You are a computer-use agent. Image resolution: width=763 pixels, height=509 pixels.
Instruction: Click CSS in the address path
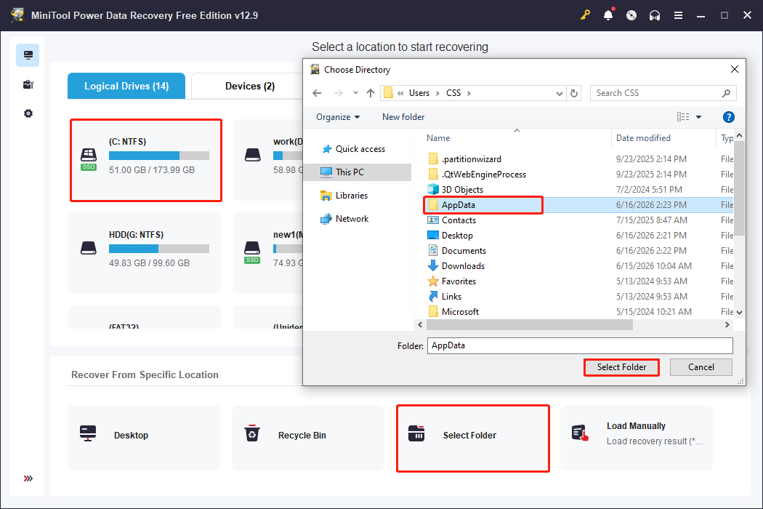tap(453, 93)
